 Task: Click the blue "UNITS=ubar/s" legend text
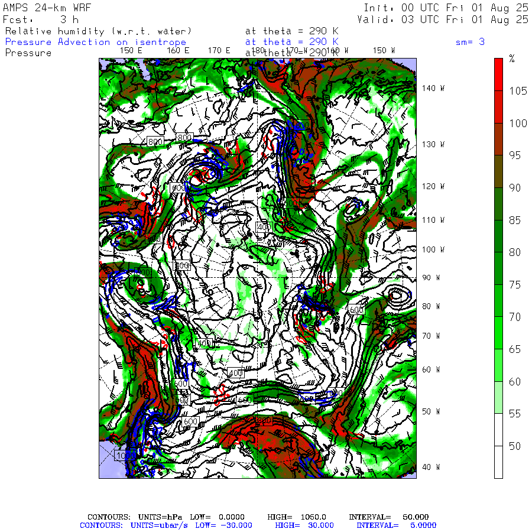159,525
